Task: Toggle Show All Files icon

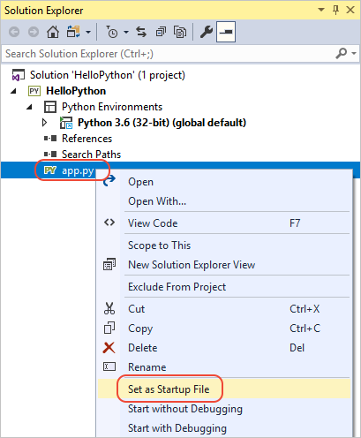Action: [180, 32]
